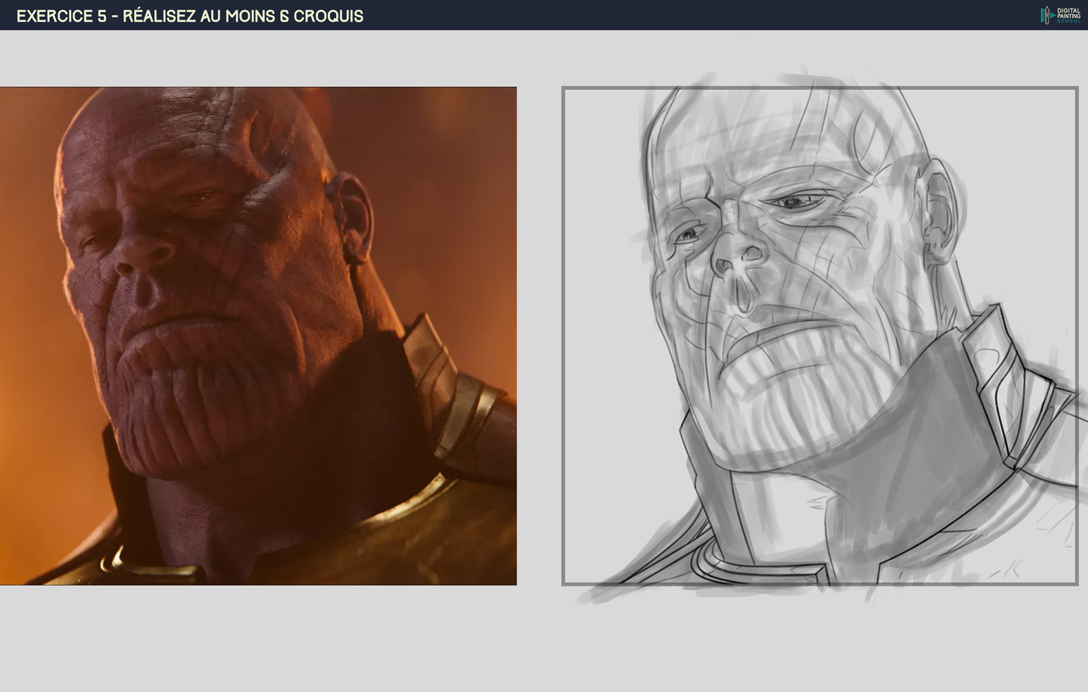Click the title 'EXERCICE 5 - RÉALISEZ AU MOINS 6 CROQUIS'
The image size is (1088, 692).
(x=191, y=15)
